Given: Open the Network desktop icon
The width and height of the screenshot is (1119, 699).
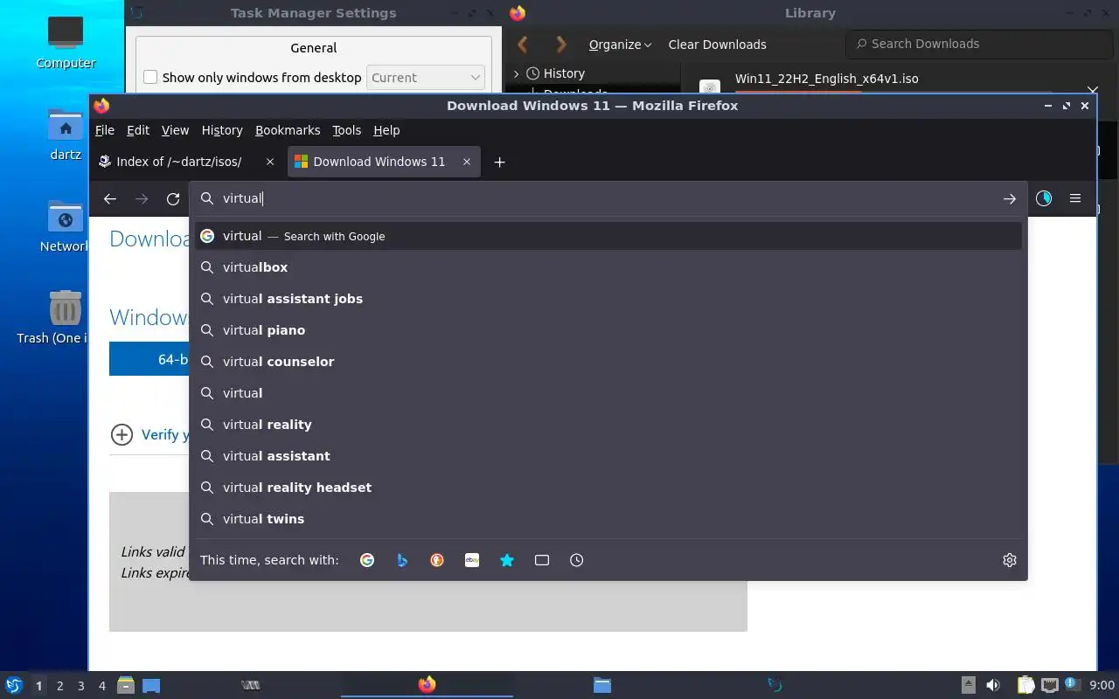Looking at the screenshot, I should [x=66, y=226].
